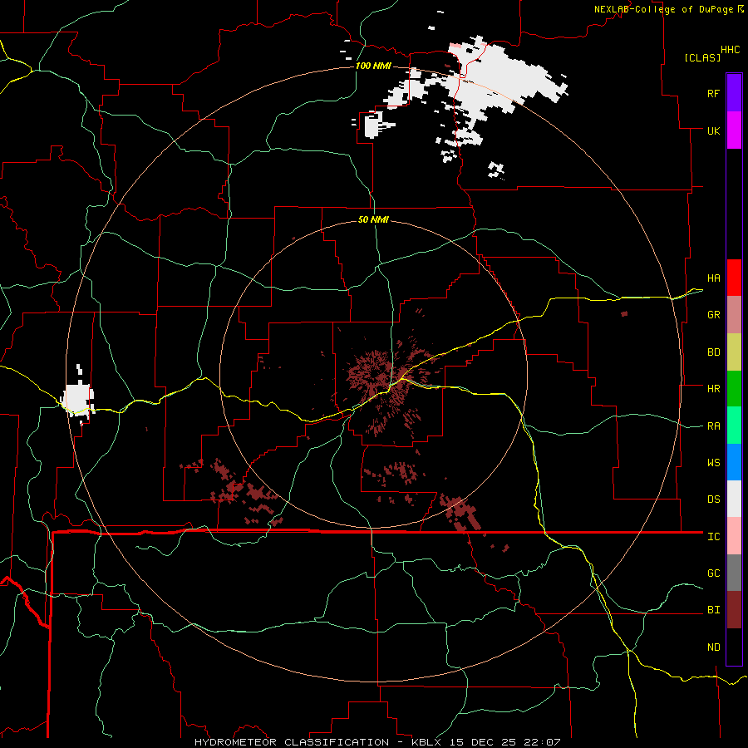Image resolution: width=748 pixels, height=748 pixels.
Task: Click the BI legend label
Action: (x=713, y=610)
